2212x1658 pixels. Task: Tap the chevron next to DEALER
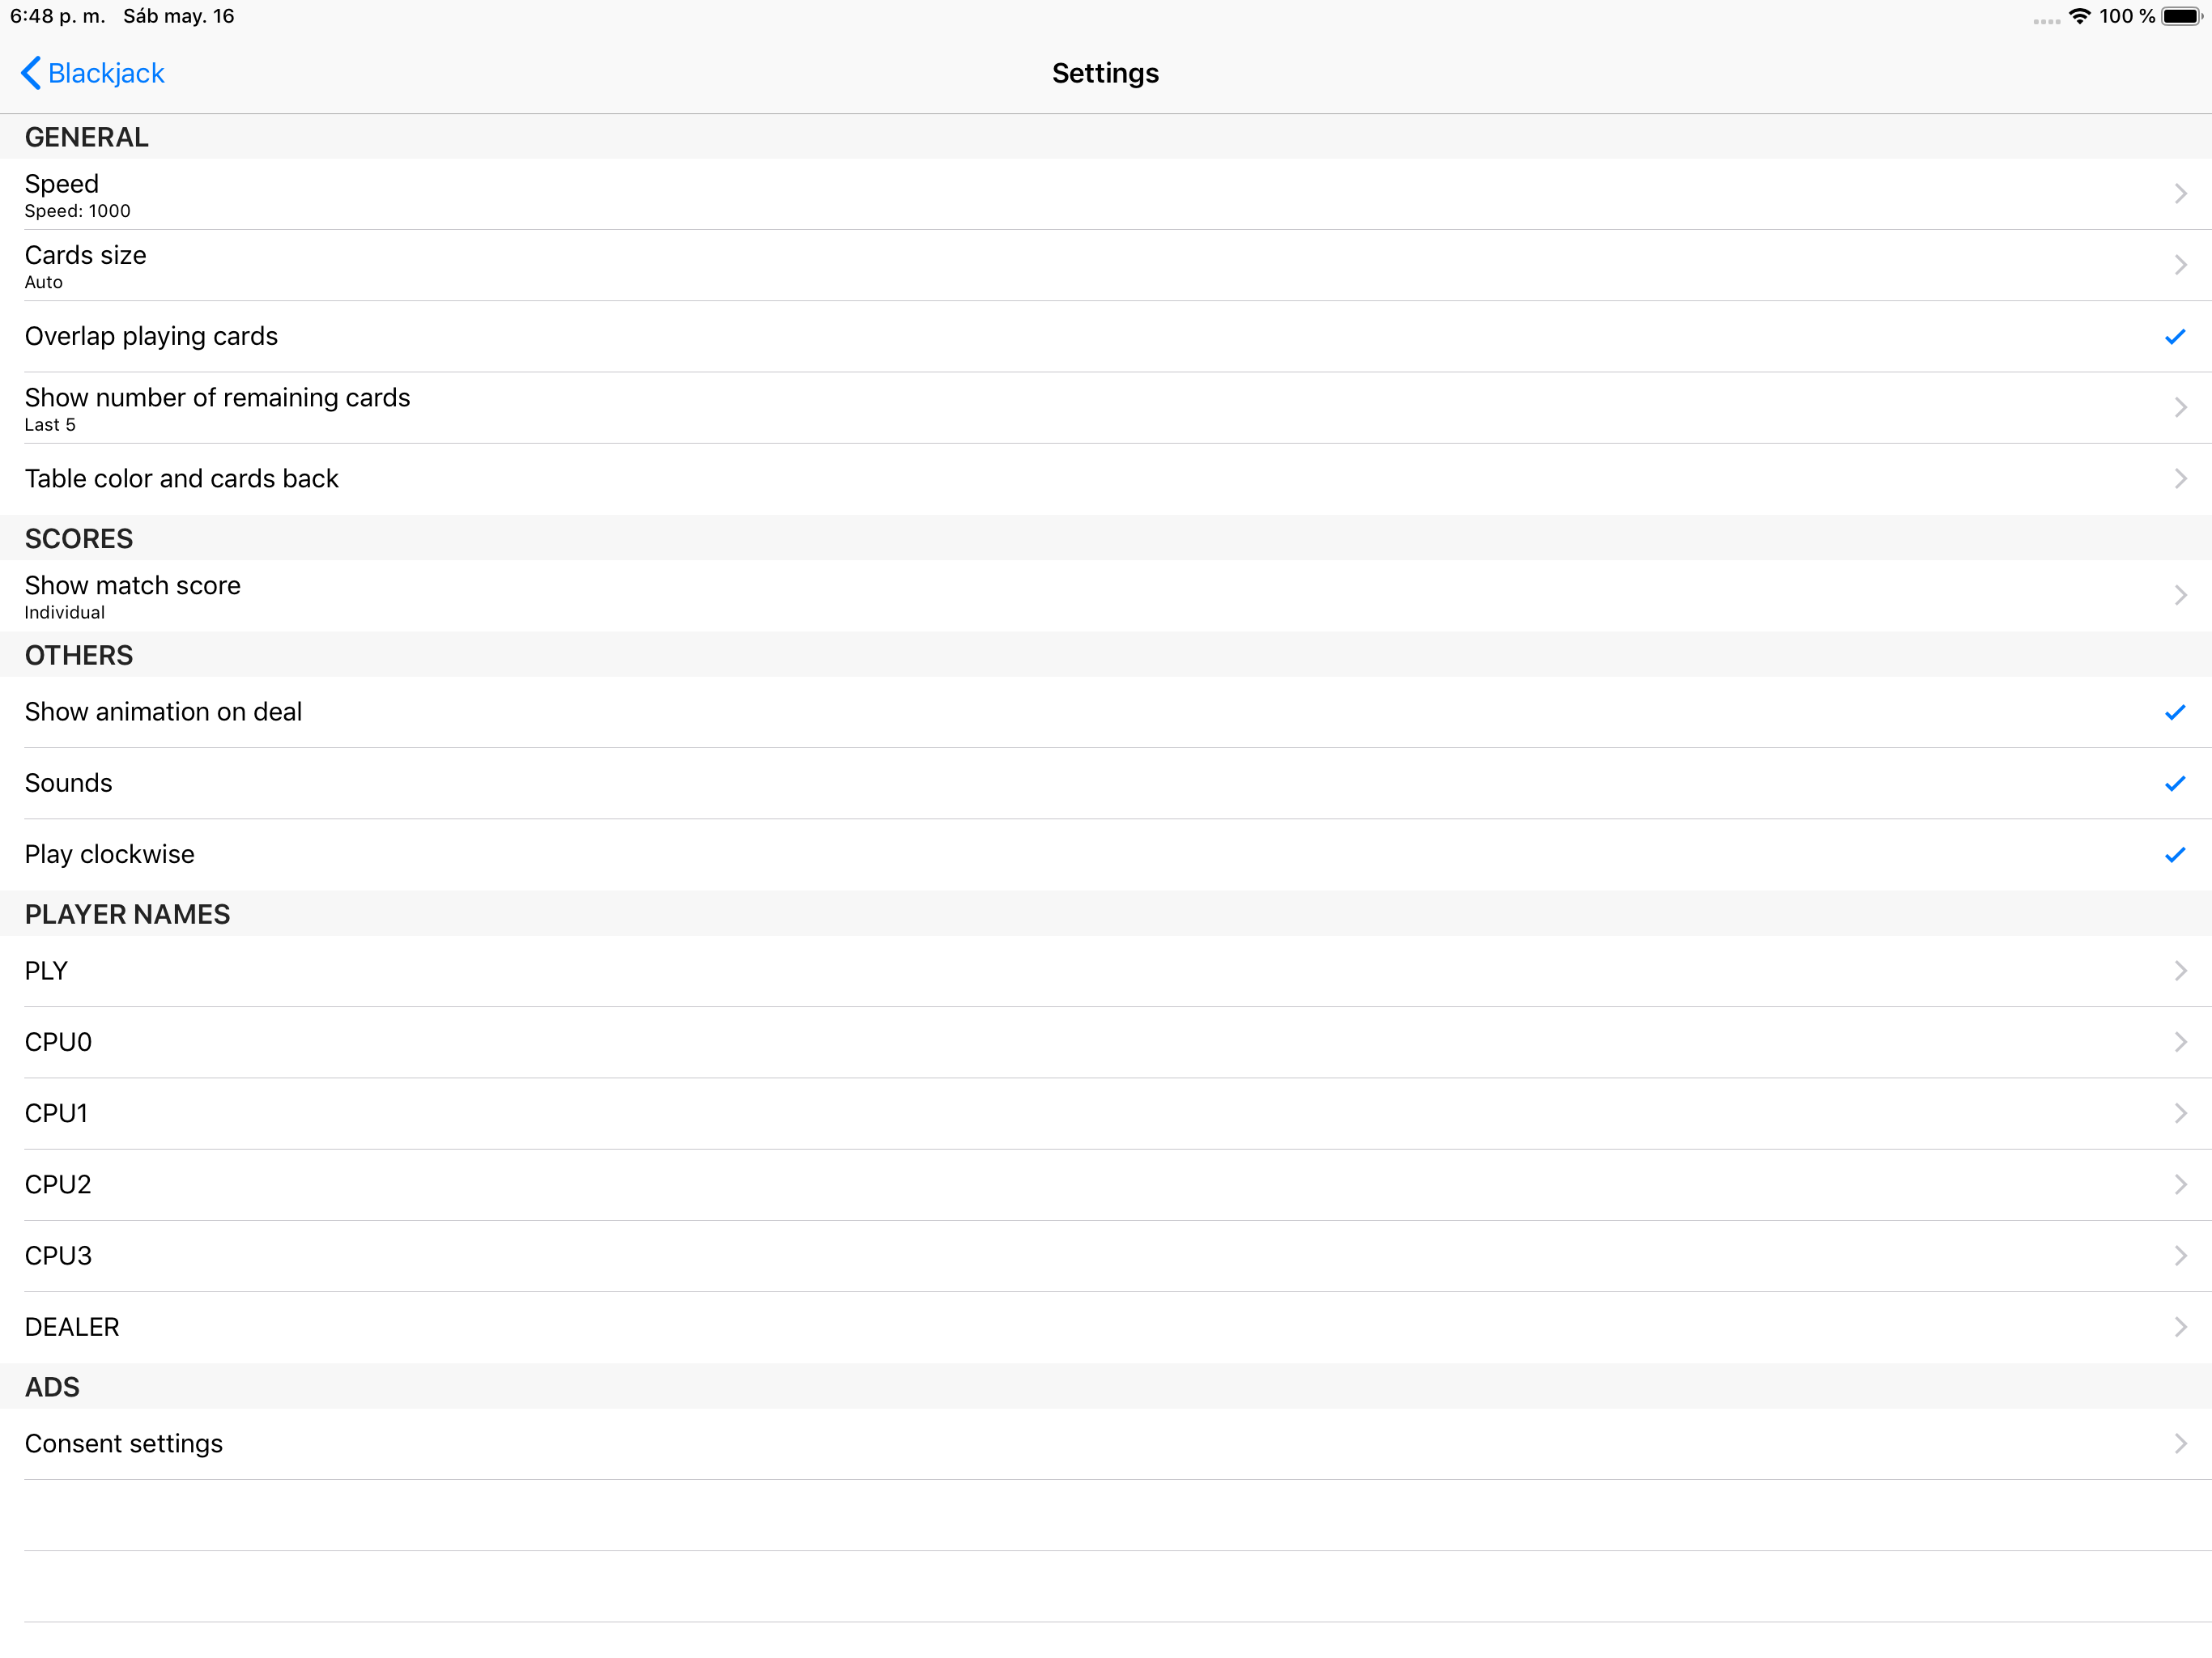(2180, 1327)
